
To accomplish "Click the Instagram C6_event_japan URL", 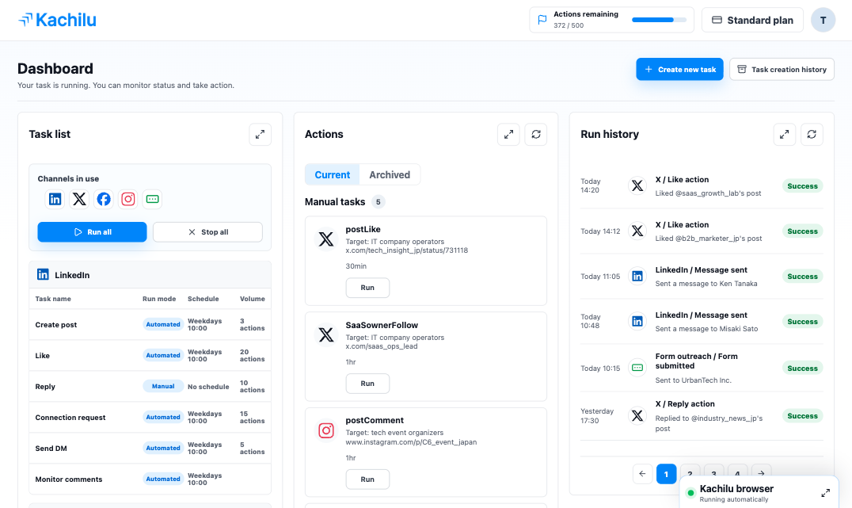I will click(411, 442).
